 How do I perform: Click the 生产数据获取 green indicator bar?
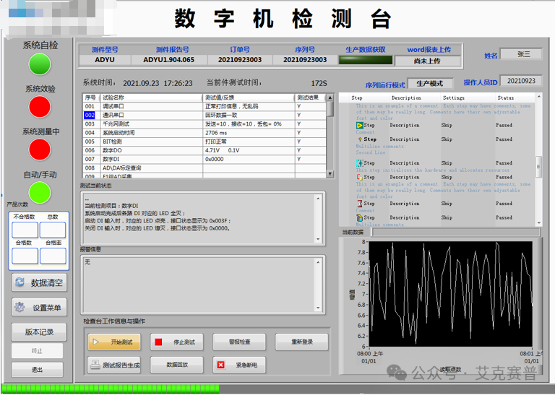point(365,60)
